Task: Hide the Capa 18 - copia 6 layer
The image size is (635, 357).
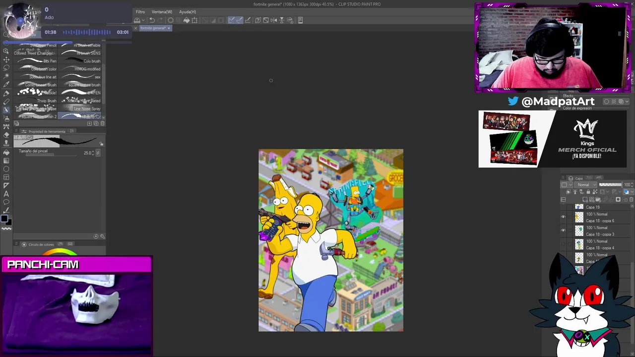Action: 563,217
